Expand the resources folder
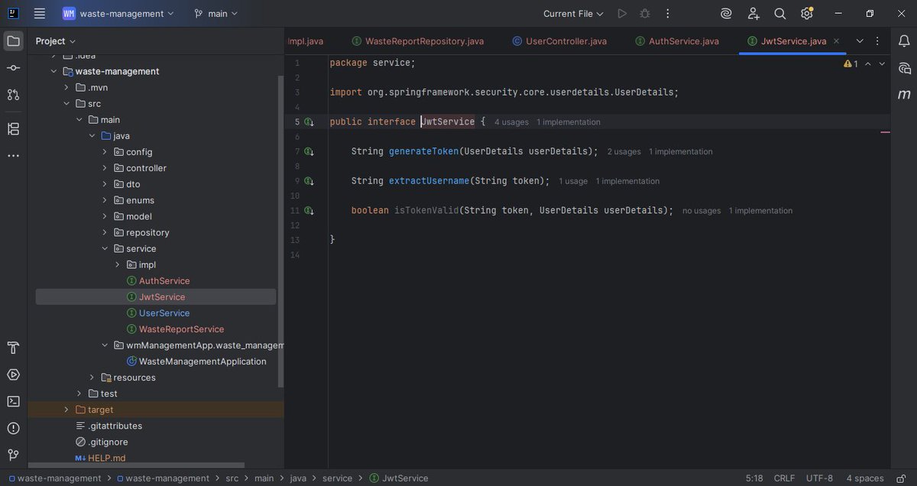 tap(92, 377)
